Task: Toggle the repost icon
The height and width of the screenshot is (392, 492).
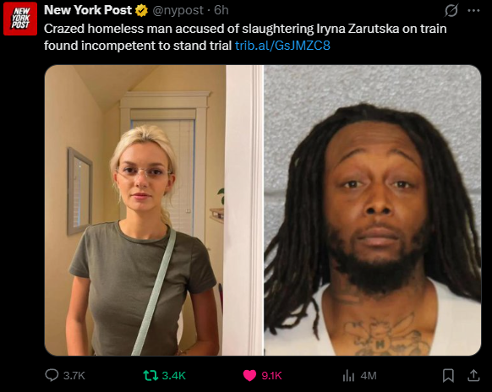Action: coord(150,375)
